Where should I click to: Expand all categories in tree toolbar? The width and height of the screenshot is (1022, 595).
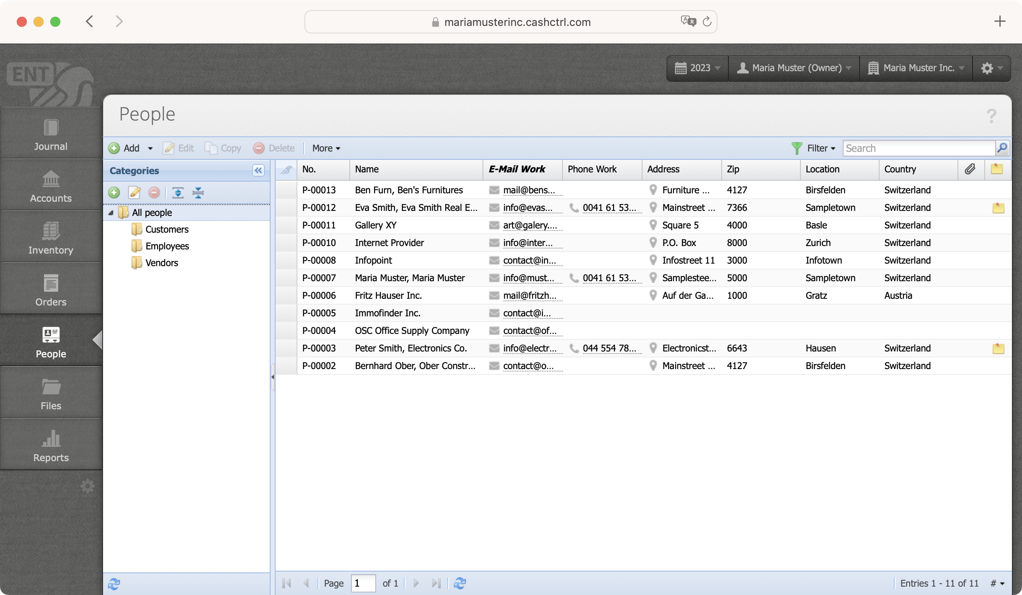tap(178, 192)
